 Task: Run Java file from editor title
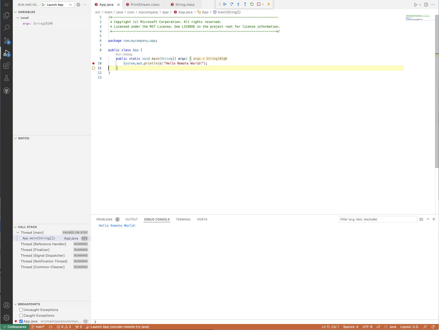click(416, 5)
